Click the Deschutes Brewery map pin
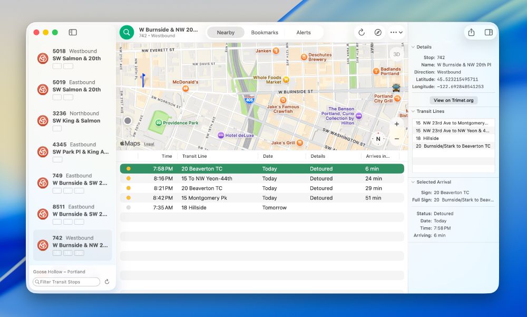This screenshot has height=317, width=527. [304, 57]
